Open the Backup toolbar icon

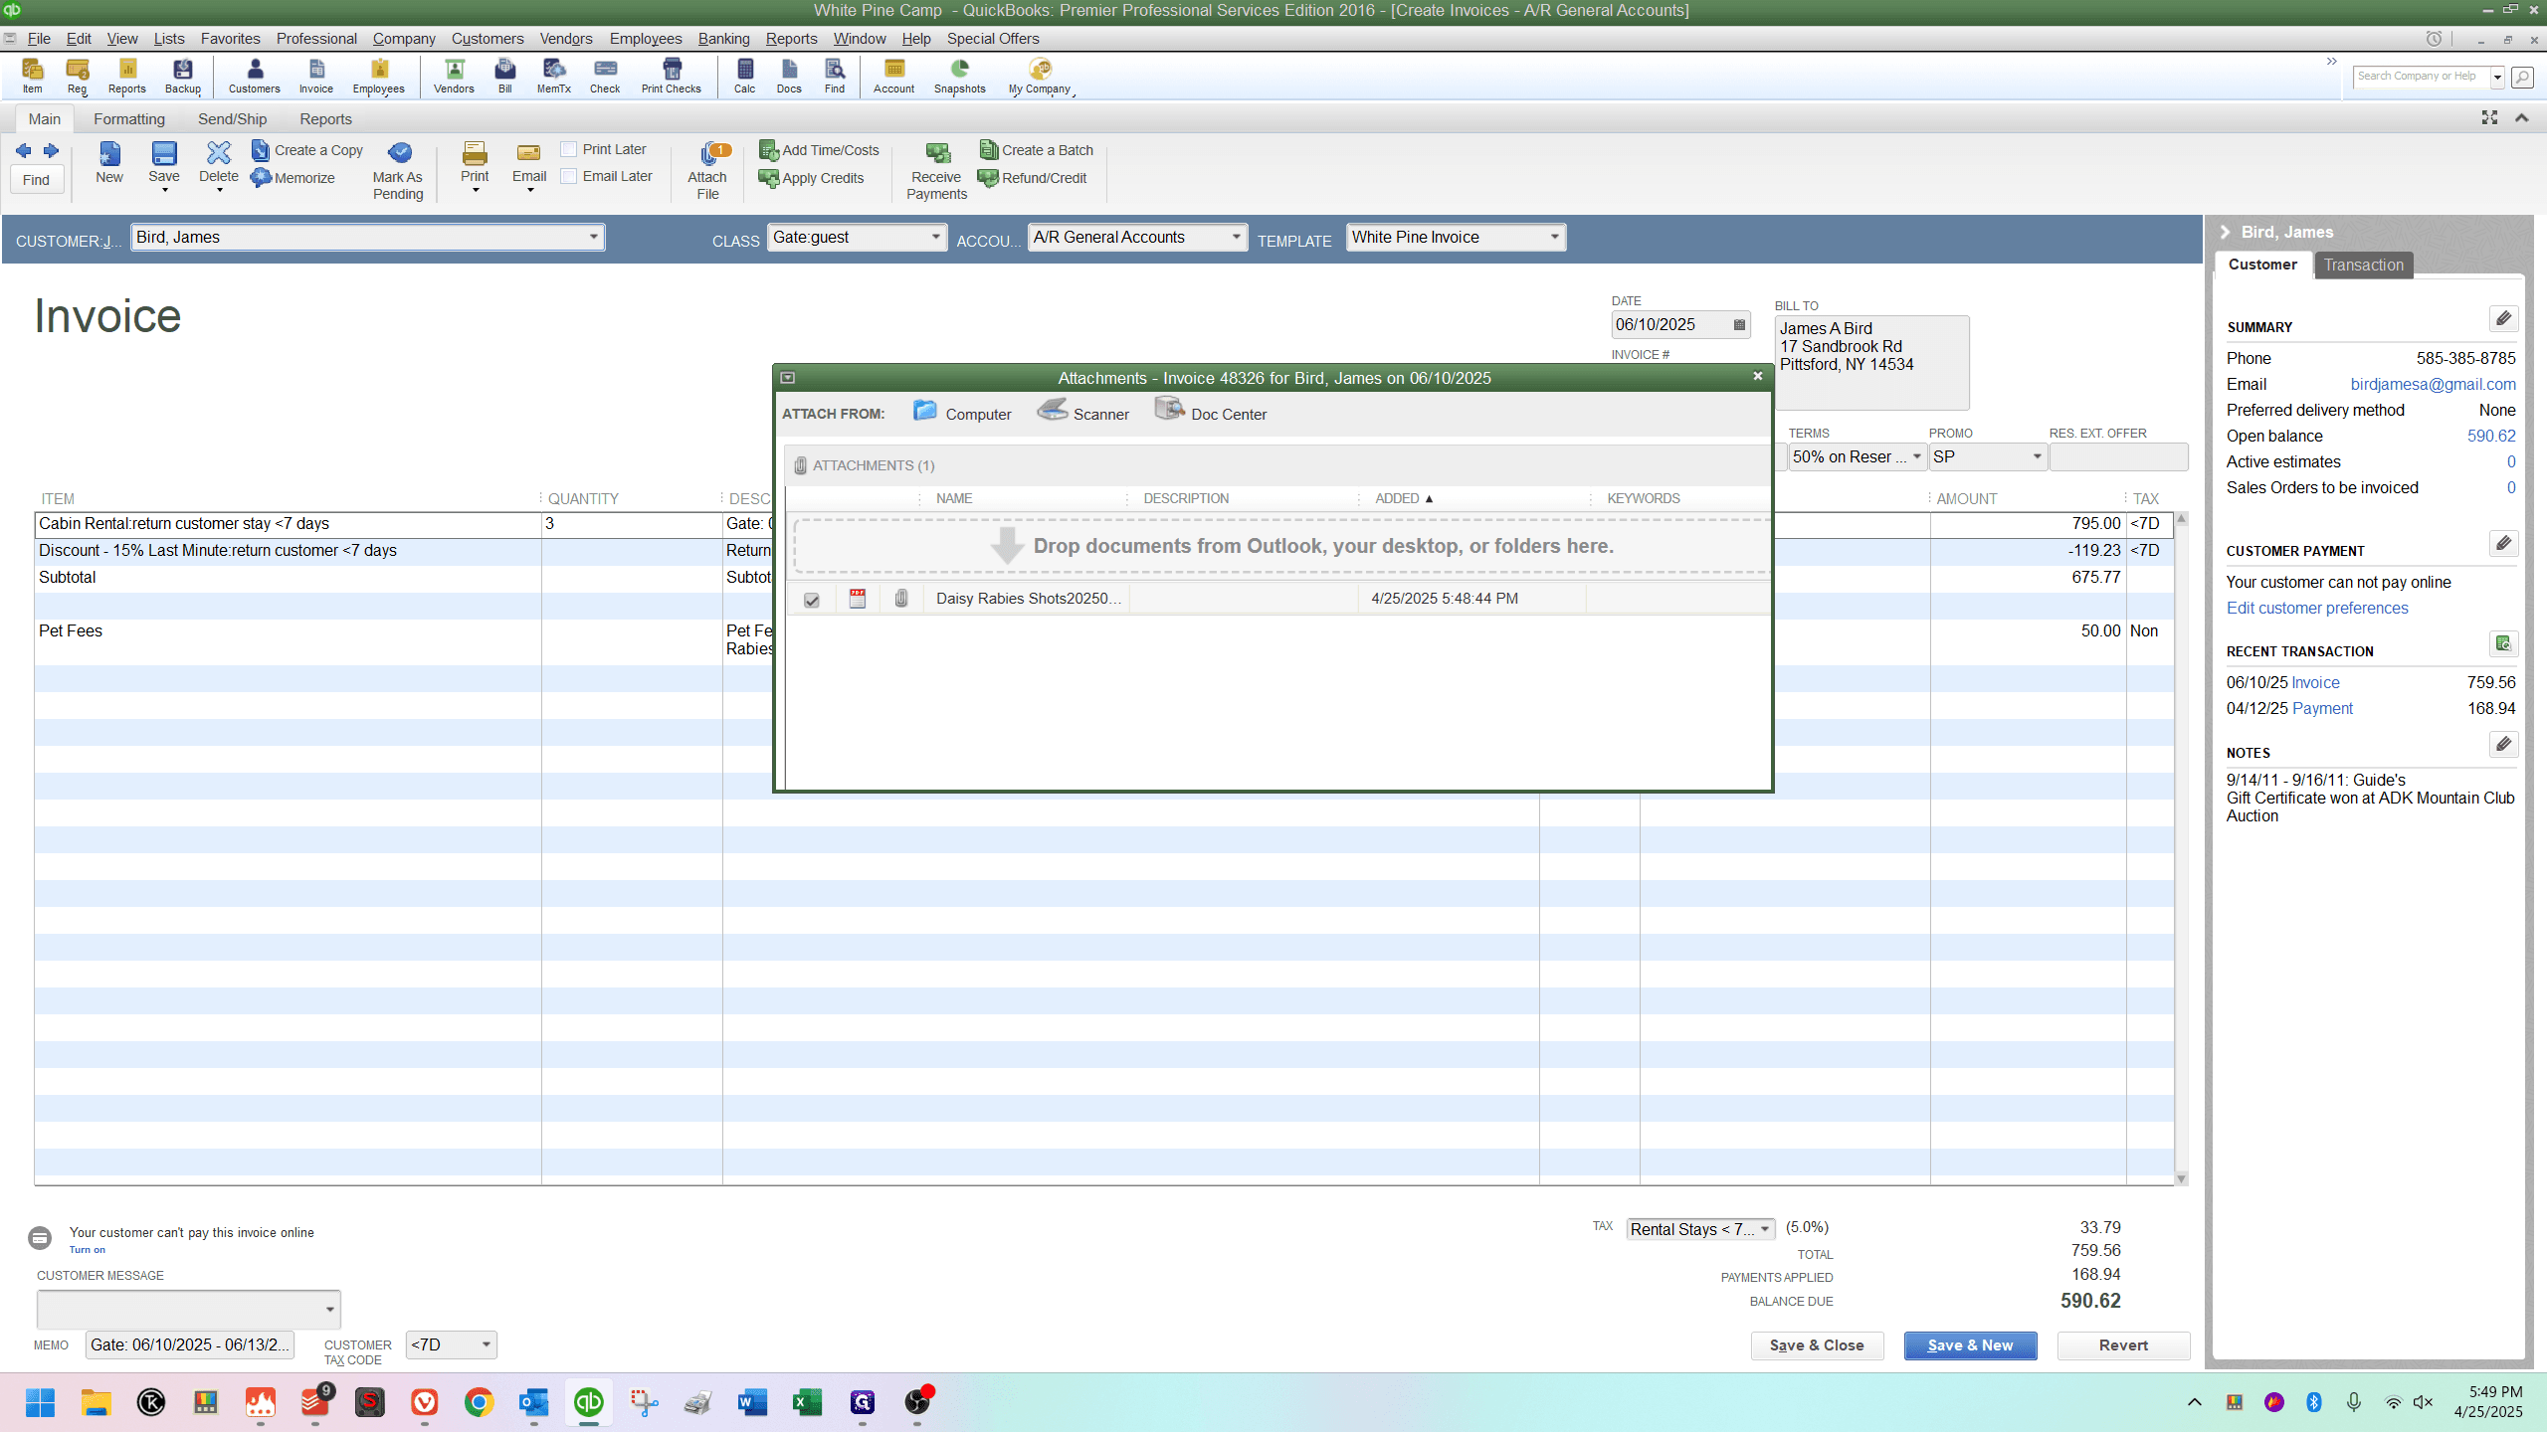point(183,76)
